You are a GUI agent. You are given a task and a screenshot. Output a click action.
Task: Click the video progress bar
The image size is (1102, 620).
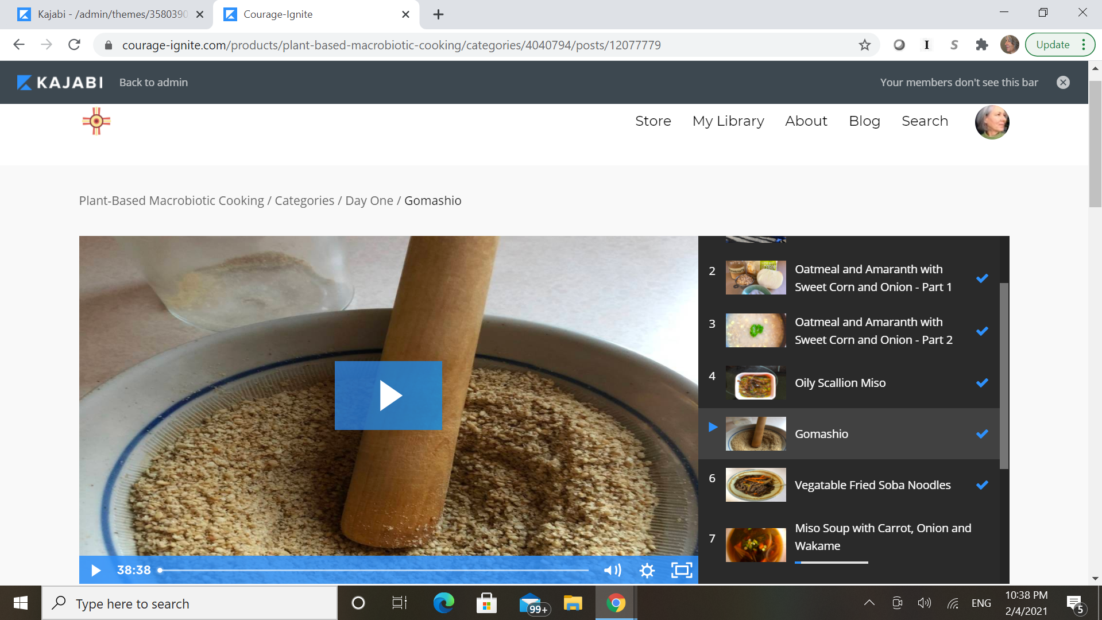[373, 570]
